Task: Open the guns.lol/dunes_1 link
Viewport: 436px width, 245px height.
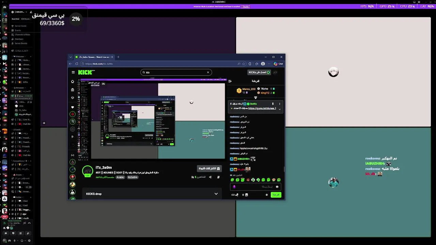Action: click(262, 109)
